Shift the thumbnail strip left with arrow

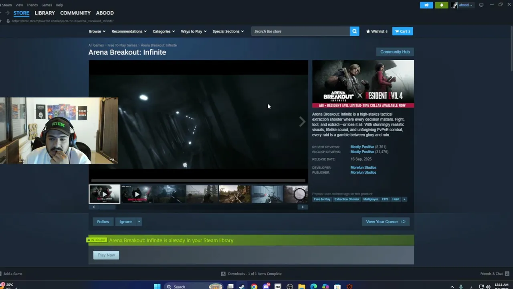(94, 207)
